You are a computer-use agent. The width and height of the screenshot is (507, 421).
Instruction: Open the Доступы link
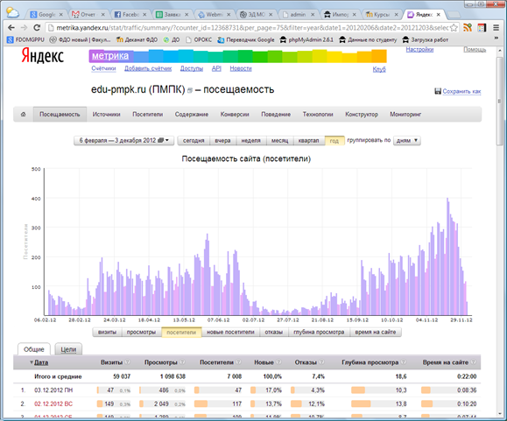192,68
